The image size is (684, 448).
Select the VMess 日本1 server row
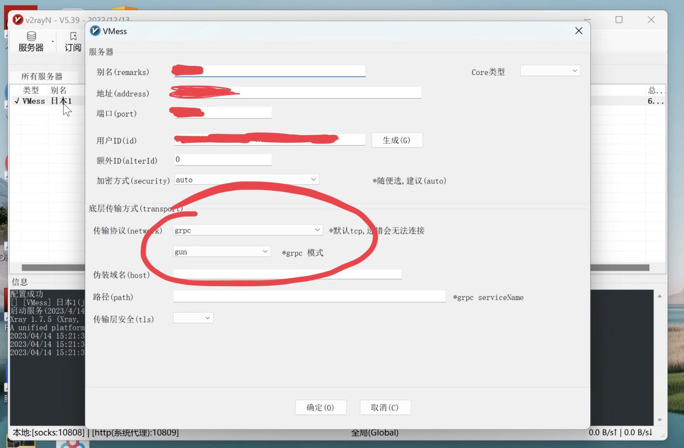(x=48, y=101)
